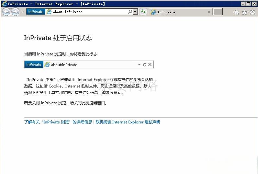This screenshot has width=258, height=174.
Task: Close the InPrivate tab
Action: (209, 12)
